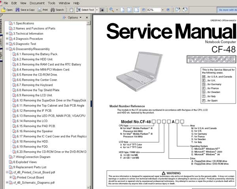Click bookmarks panel scroll down arrow

click(88, 187)
